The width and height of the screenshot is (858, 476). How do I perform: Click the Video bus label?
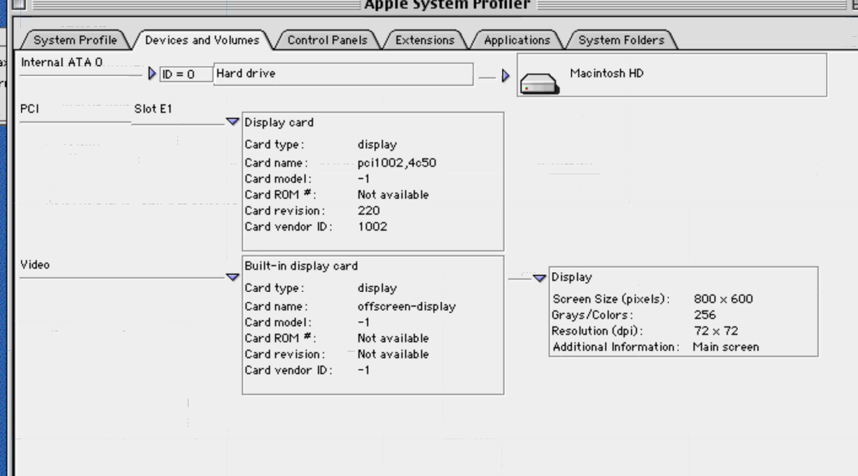click(35, 265)
